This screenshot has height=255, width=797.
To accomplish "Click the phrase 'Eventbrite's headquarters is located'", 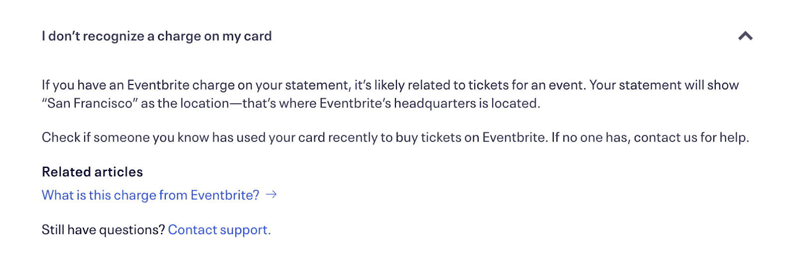I will click(x=429, y=103).
